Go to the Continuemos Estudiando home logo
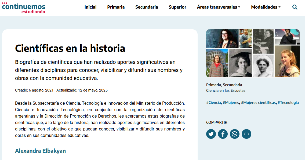Viewport: 305px width, 160px height. [24, 8]
